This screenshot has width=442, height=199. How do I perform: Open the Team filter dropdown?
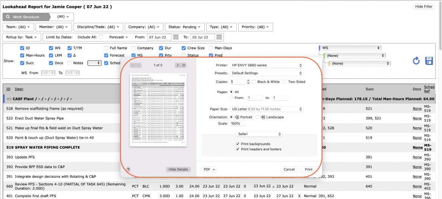tap(19, 27)
